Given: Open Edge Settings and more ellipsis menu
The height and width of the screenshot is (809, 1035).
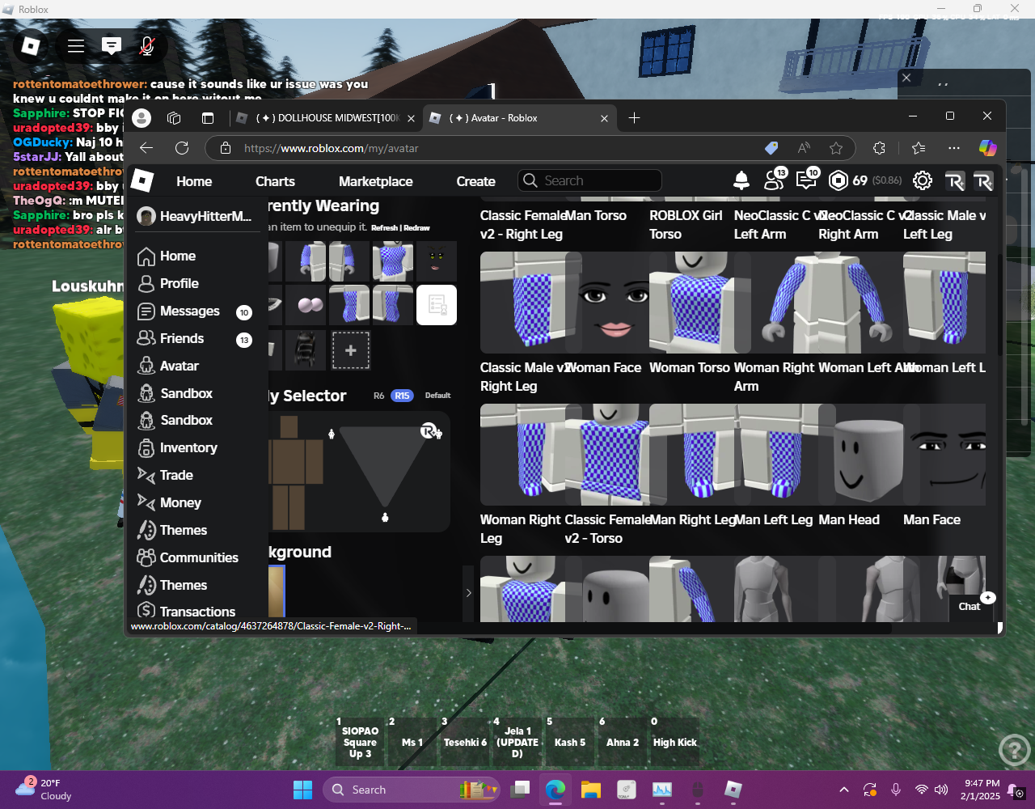Looking at the screenshot, I should pyautogui.click(x=954, y=148).
